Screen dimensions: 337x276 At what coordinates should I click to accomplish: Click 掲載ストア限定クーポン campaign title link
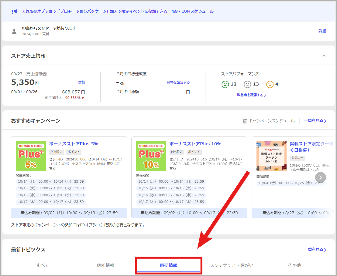point(312,147)
